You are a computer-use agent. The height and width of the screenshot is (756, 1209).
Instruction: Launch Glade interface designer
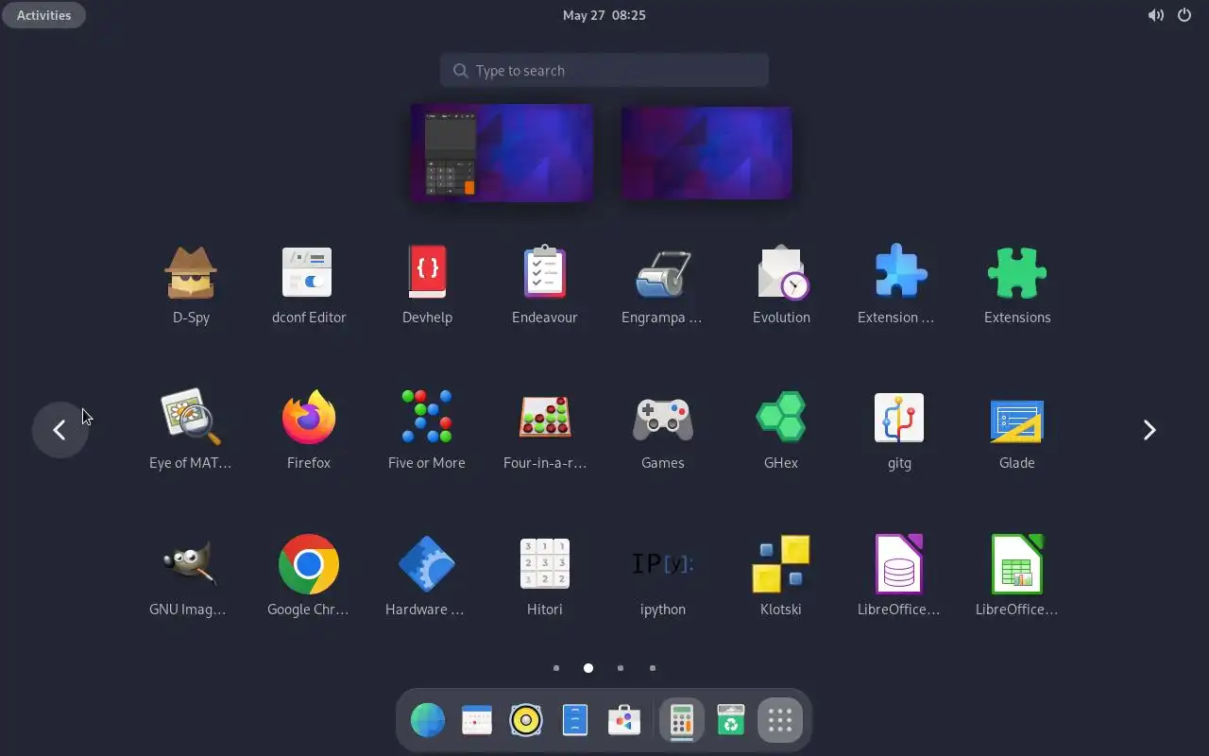(x=1017, y=431)
